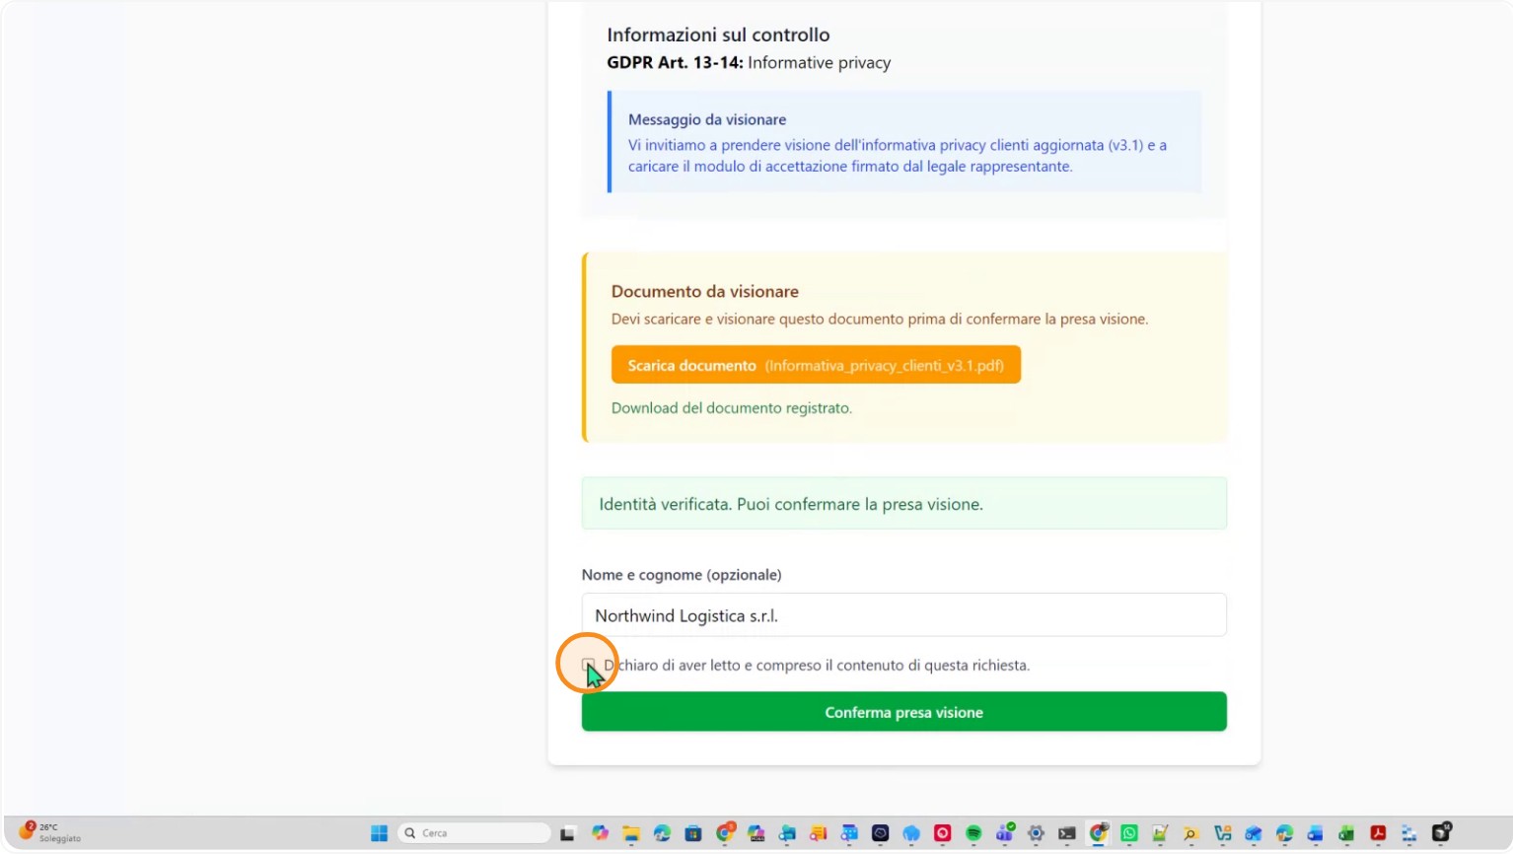
Task: Click the 'GDPR Art. 13-14:' label
Action: click(x=675, y=62)
